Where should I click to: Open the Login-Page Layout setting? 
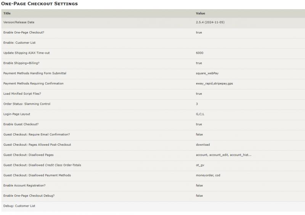[x=153, y=114]
